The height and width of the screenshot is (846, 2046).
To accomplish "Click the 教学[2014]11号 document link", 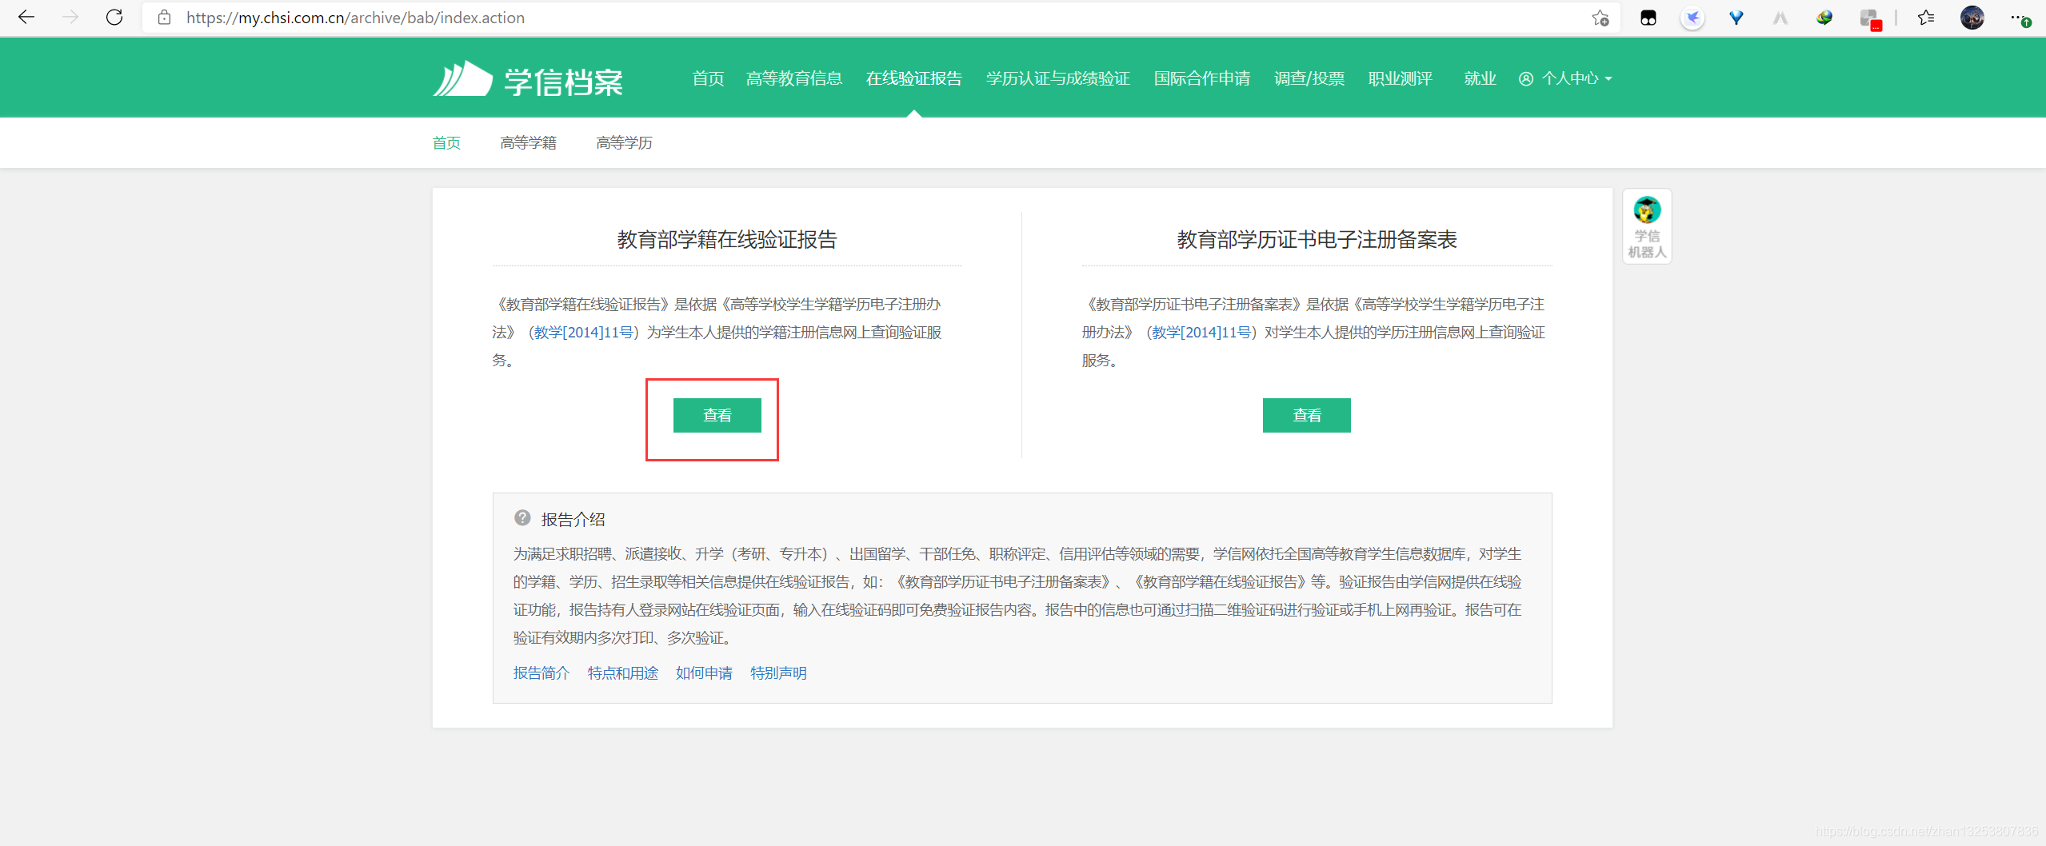I will click(x=585, y=332).
